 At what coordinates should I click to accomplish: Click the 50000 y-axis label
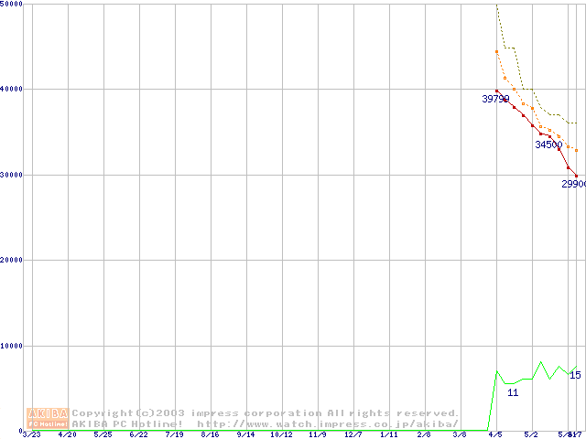(13, 5)
